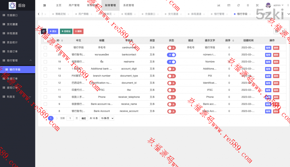Open the 15 条/页 page size dropdown
Image resolution: width=290 pixels, height=167 pixels.
coord(107,118)
